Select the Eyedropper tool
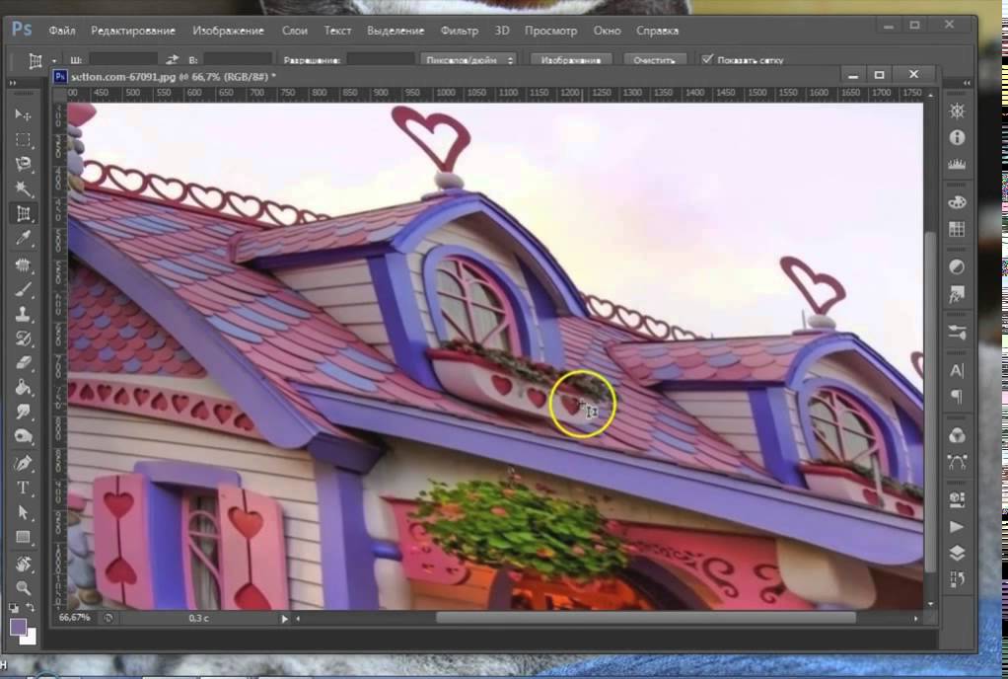Image resolution: width=1008 pixels, height=679 pixels. pos(23,239)
